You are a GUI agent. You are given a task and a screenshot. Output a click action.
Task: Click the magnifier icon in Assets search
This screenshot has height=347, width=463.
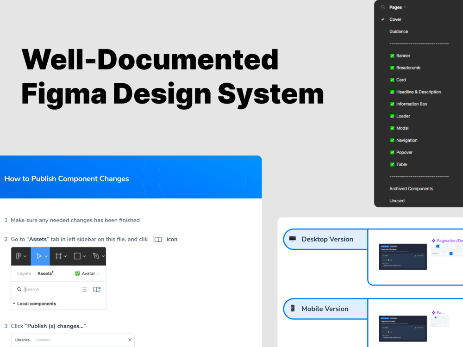(19, 290)
